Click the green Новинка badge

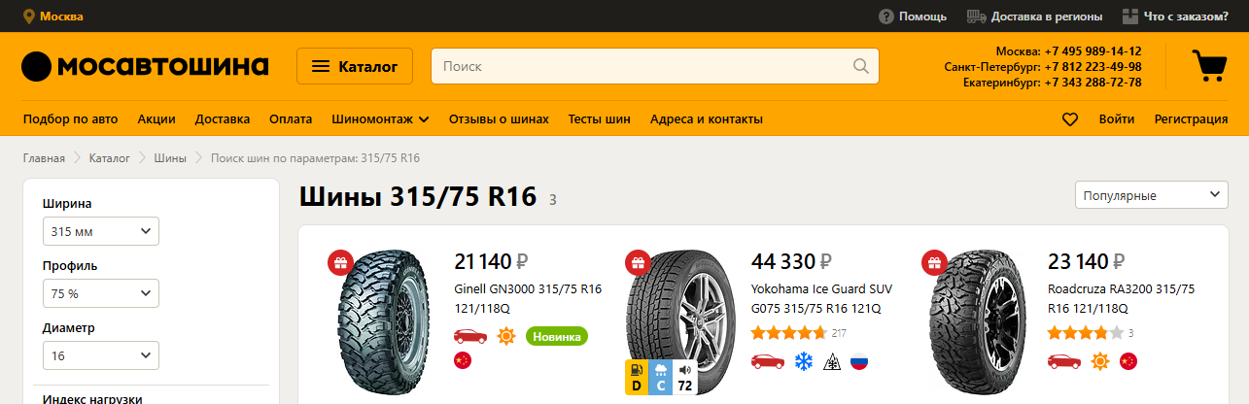(x=557, y=336)
